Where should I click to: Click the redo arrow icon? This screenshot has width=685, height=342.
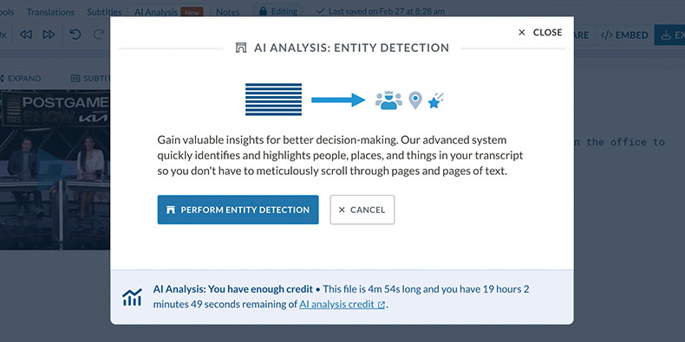100,35
